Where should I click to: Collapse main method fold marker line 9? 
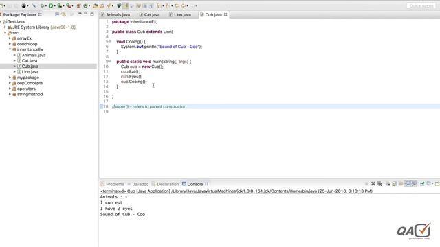(110, 61)
